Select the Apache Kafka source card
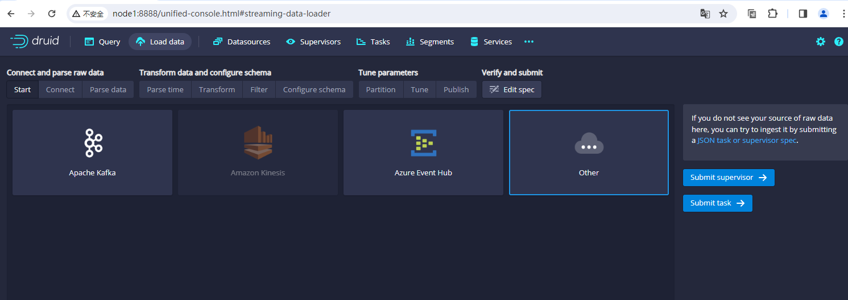848x300 pixels. tap(92, 153)
